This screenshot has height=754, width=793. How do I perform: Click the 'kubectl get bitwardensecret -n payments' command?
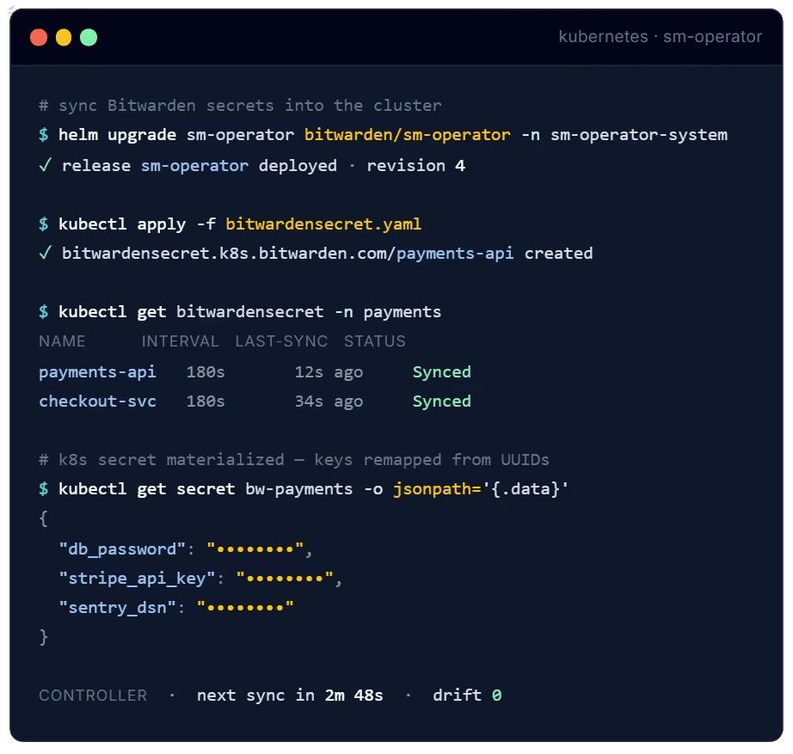249,312
